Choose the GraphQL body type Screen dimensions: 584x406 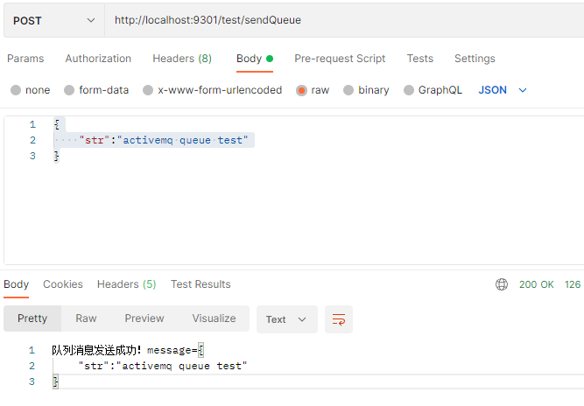(x=409, y=90)
